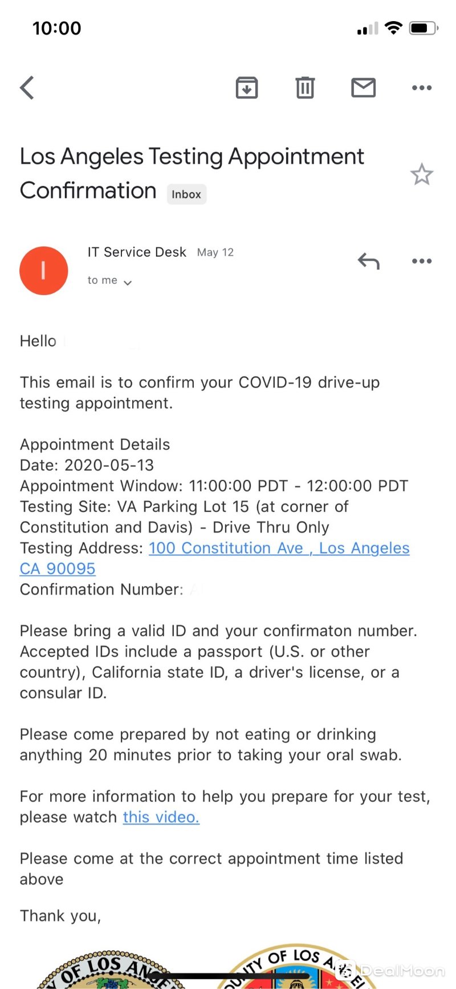Go back using the left arrow icon
The width and height of the screenshot is (456, 989).
point(27,88)
